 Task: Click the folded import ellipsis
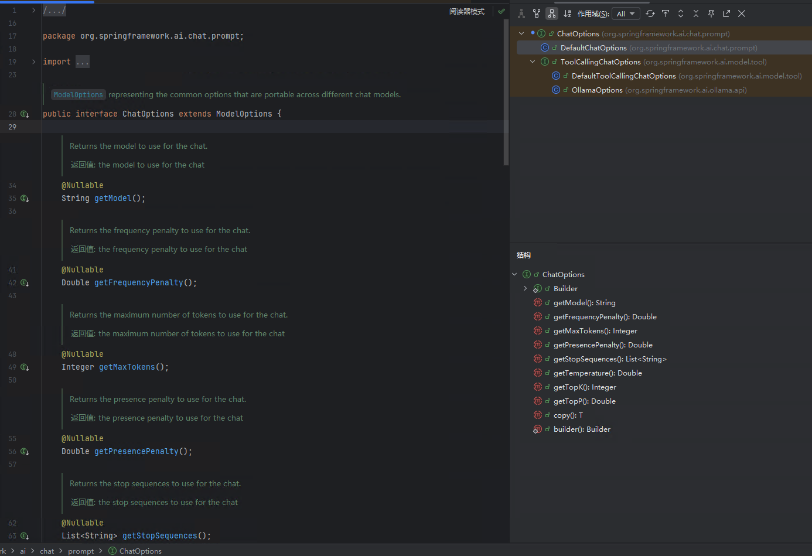click(x=83, y=62)
